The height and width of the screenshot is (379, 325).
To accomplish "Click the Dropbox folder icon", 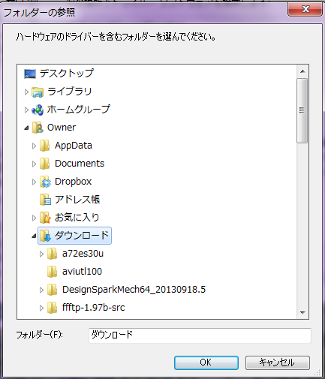I will (x=45, y=182).
